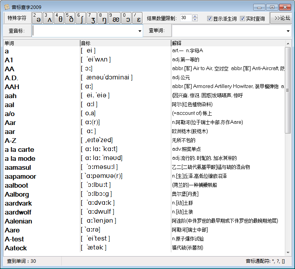Screen dimensions: 295x269
Task: Sort by the 解释 column header
Action: coord(228,43)
